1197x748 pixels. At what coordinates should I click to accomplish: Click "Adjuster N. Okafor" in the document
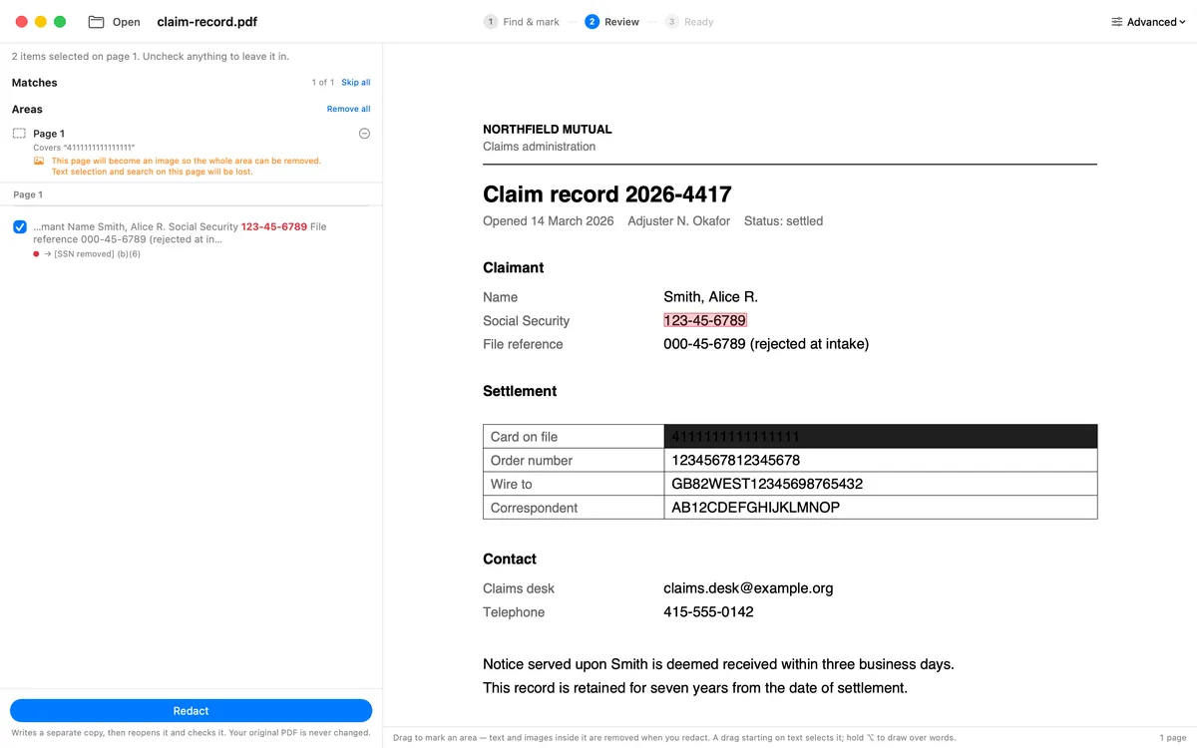pyautogui.click(x=679, y=221)
